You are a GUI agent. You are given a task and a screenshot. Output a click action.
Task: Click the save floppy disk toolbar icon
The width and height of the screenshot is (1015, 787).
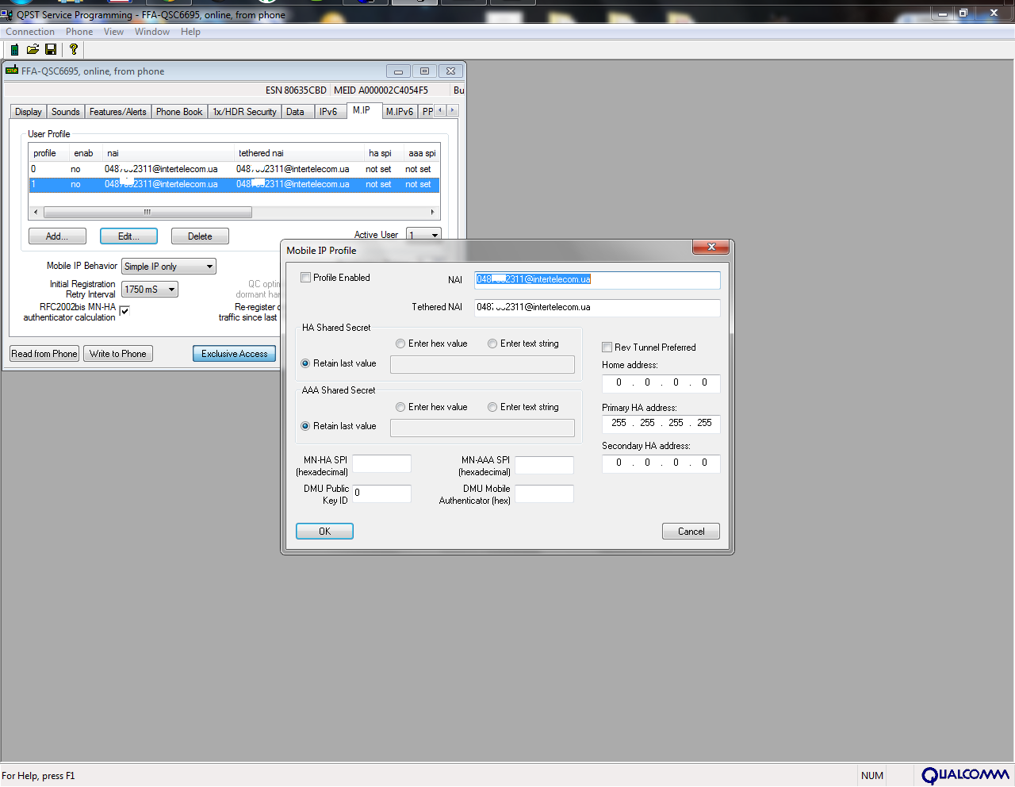[x=51, y=49]
